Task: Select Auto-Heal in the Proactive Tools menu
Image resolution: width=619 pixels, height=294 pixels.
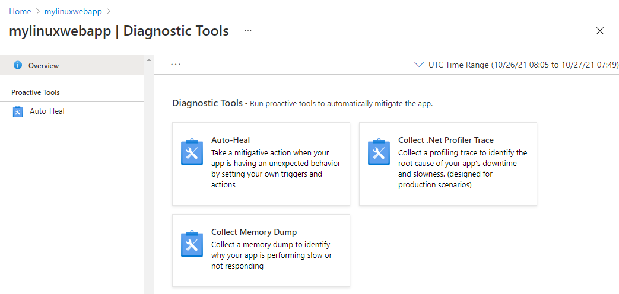Action: click(x=47, y=111)
